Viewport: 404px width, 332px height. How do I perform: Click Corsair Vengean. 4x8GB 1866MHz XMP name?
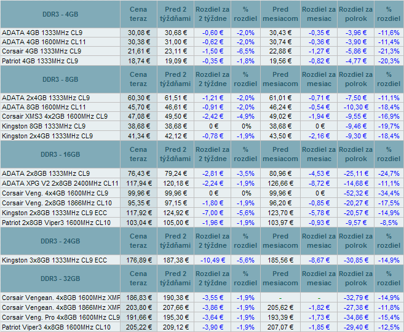pos(61,307)
